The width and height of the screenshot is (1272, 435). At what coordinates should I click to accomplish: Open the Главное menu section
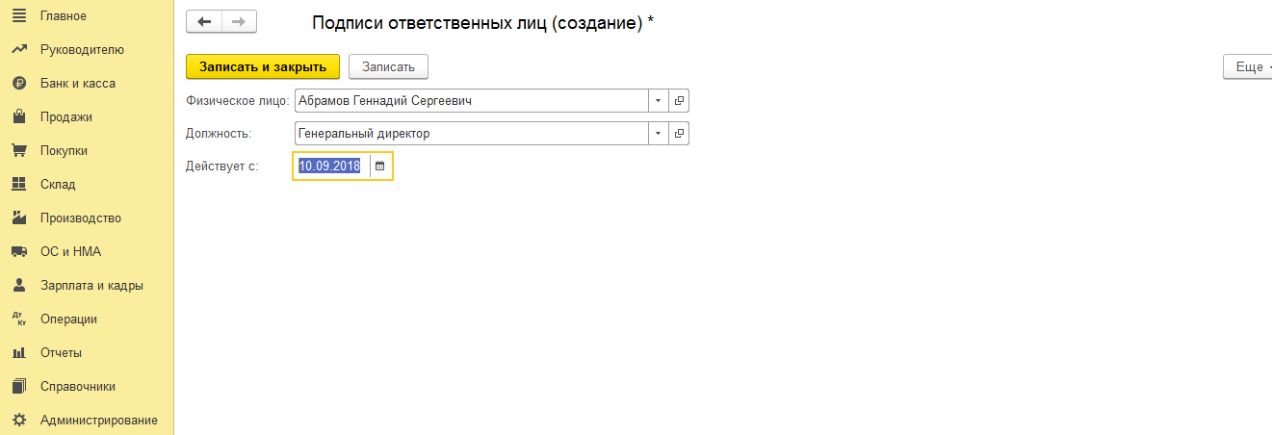[x=64, y=16]
